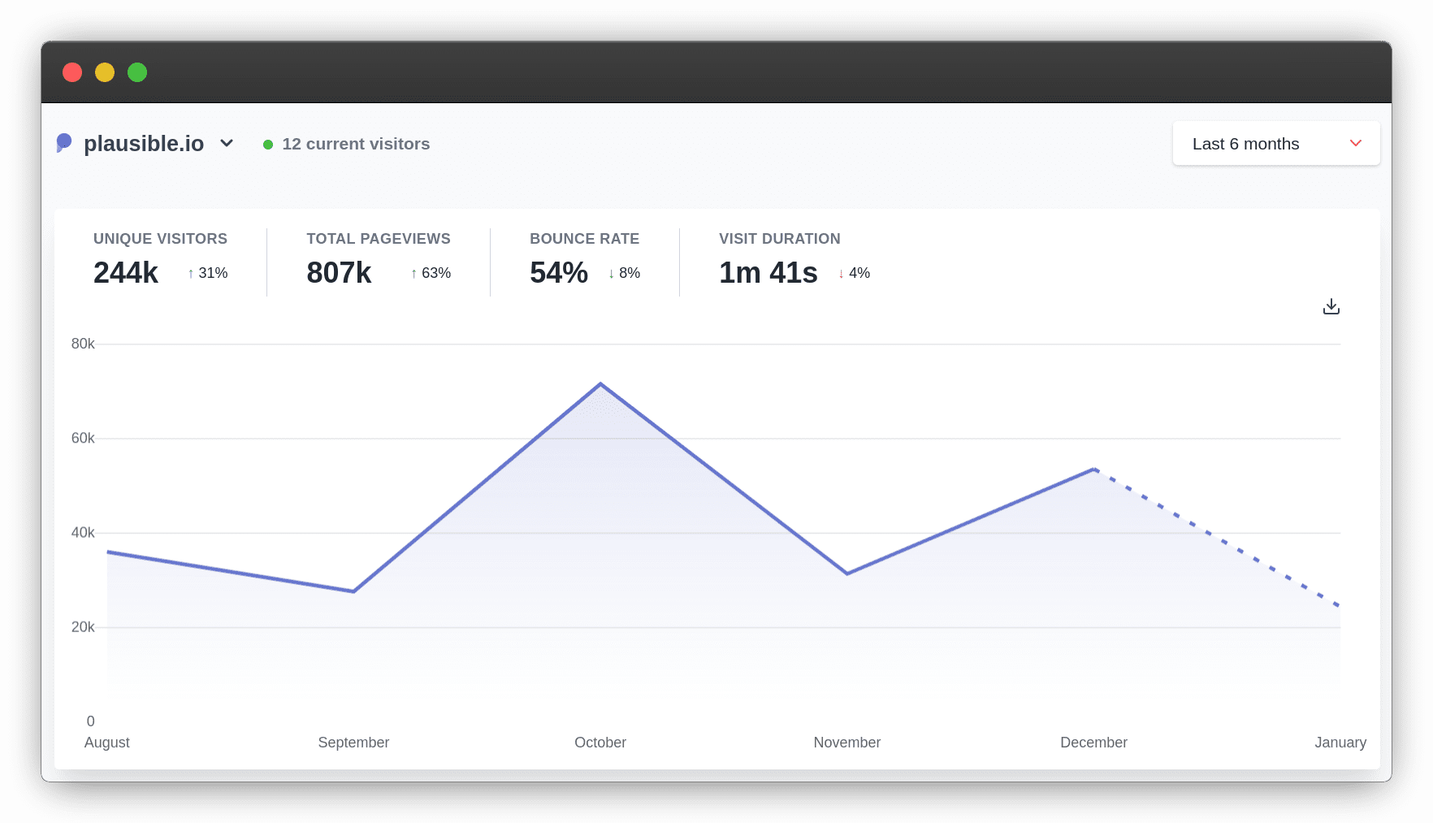
Task: Click the October peak point on the graph
Action: pyautogui.click(x=600, y=383)
